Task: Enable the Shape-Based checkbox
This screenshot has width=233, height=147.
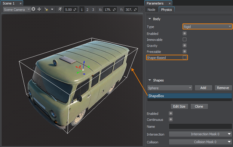Action: pyautogui.click(x=185, y=57)
